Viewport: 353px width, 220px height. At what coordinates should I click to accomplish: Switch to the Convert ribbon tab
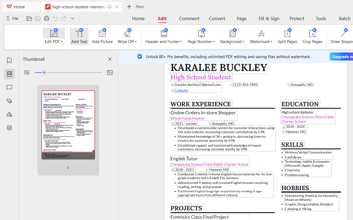pyautogui.click(x=217, y=18)
